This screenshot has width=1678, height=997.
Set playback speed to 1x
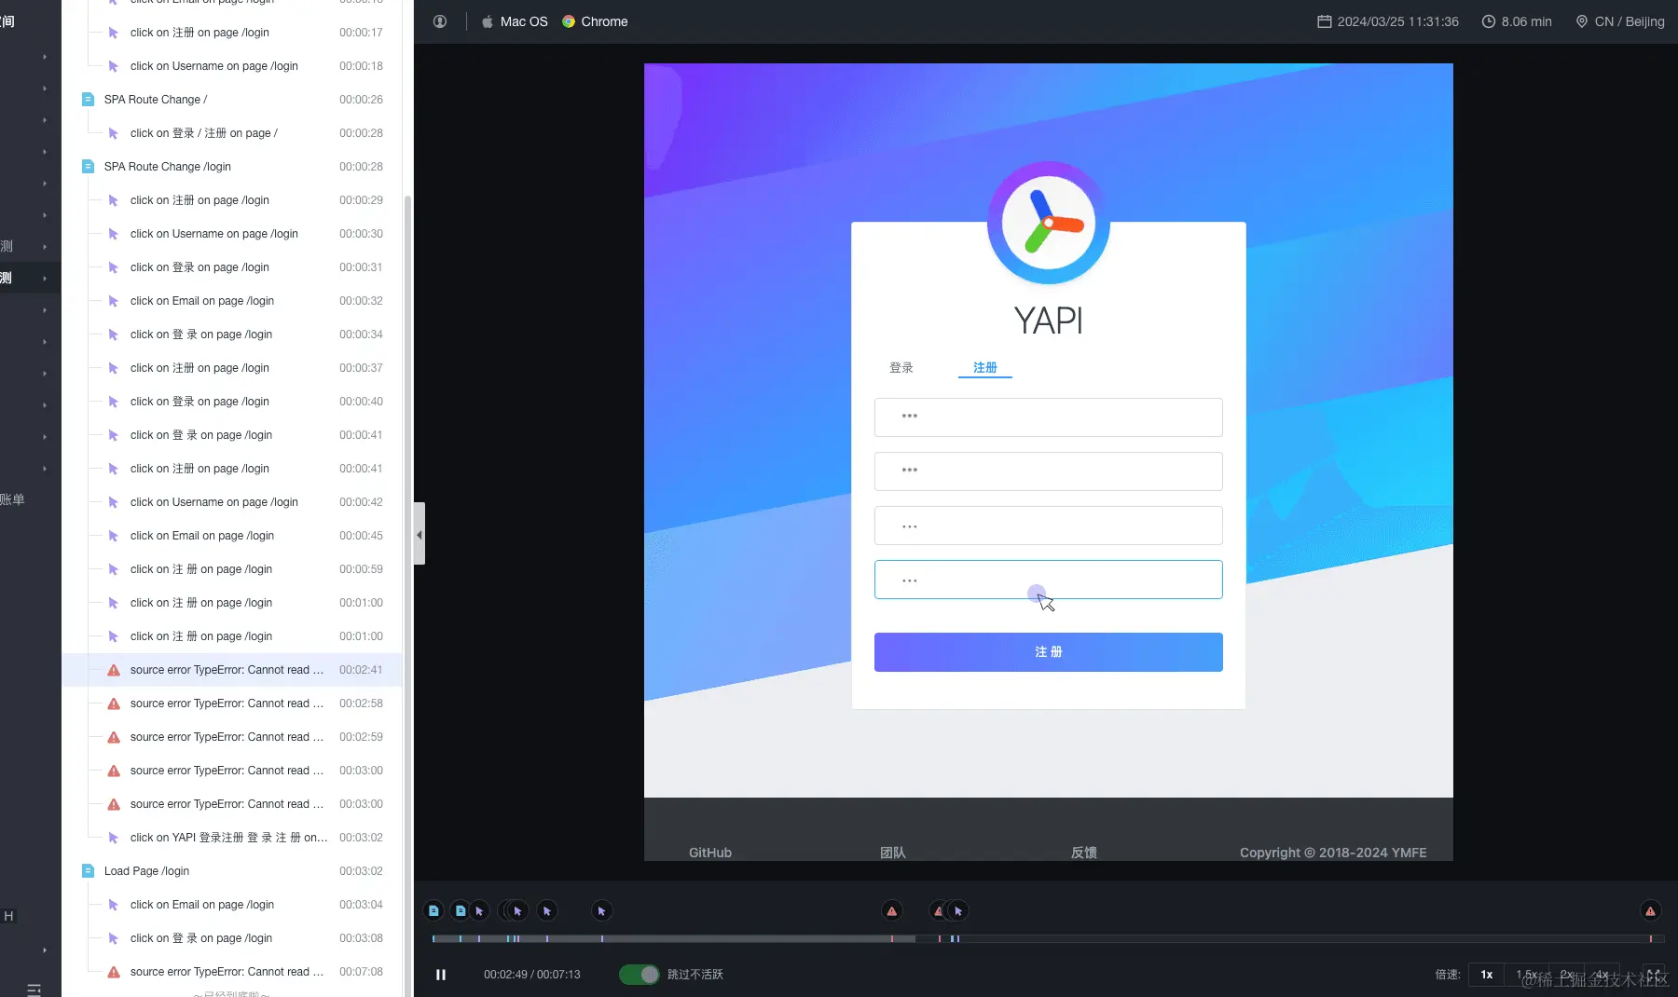[x=1486, y=975]
